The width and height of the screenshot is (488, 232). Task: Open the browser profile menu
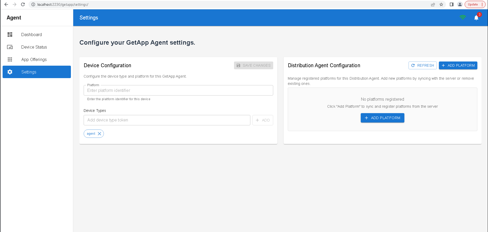point(460,4)
